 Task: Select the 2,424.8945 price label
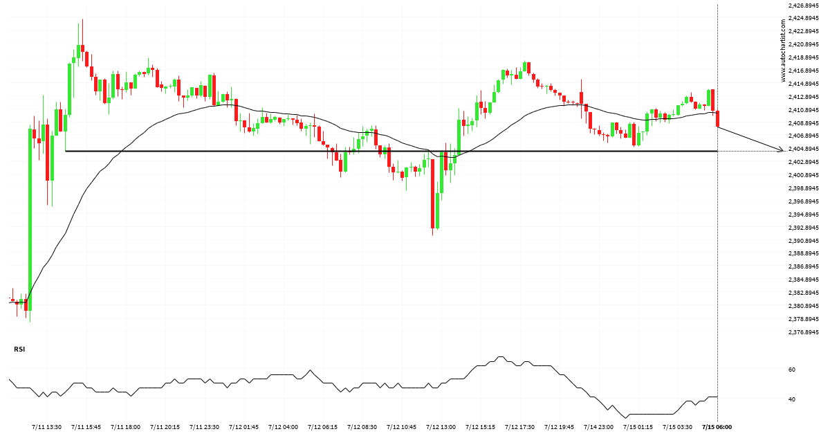(x=803, y=19)
